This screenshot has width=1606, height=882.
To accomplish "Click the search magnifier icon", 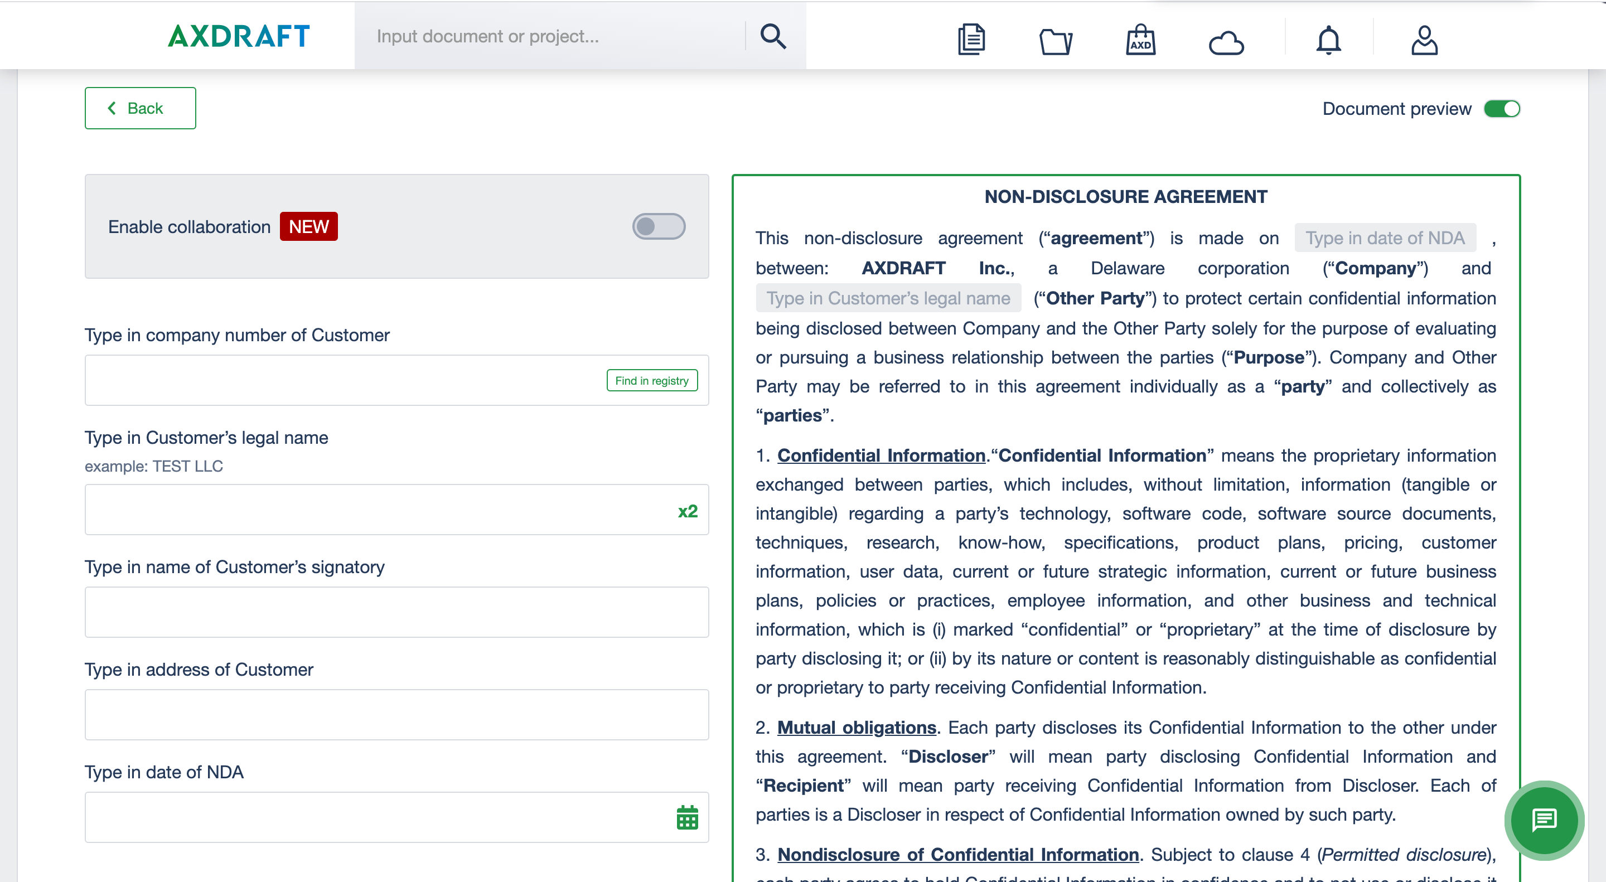I will pos(772,36).
